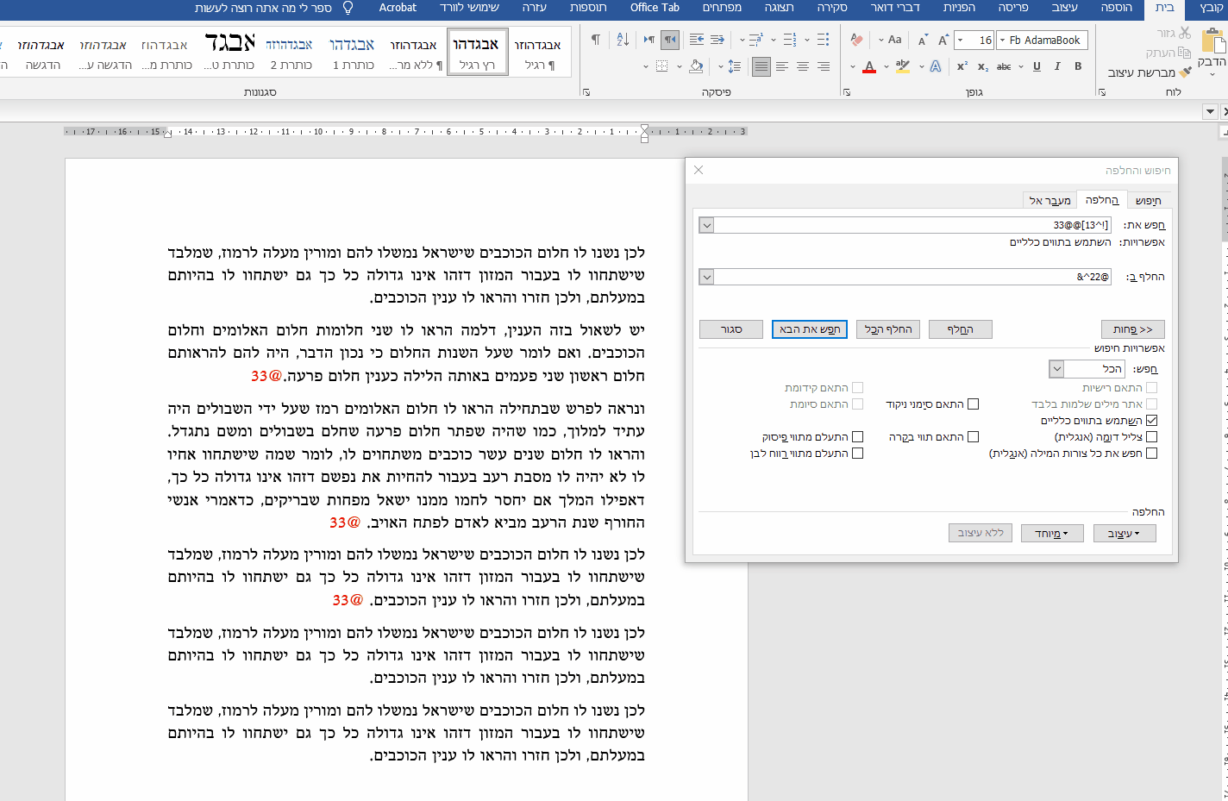Open the 'הוספה' ribbon tab
1228x801 pixels.
[1116, 8]
